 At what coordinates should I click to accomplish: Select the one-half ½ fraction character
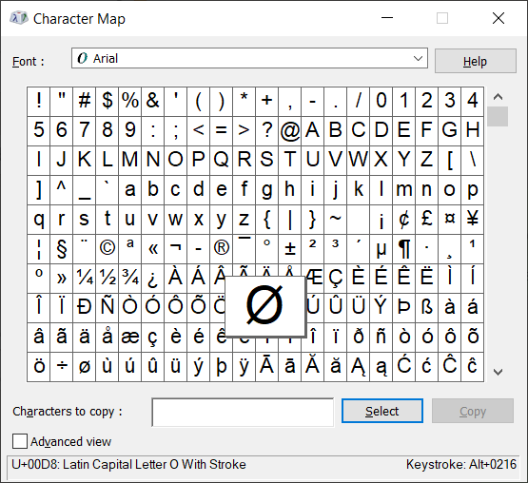108,279
